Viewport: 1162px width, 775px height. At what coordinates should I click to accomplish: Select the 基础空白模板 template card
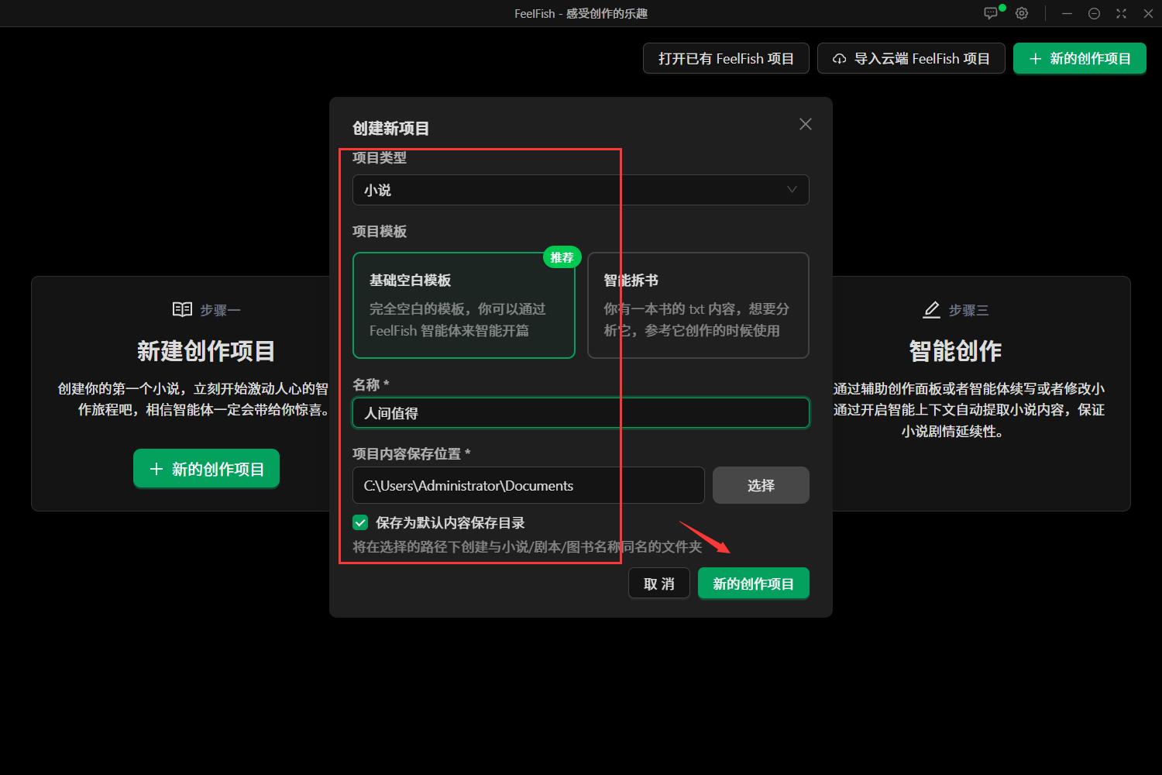pos(464,305)
